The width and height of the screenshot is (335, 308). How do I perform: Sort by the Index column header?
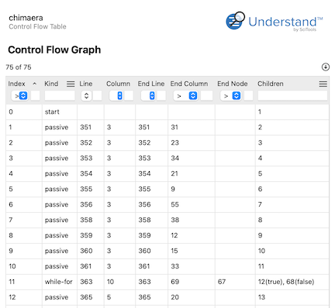pyautogui.click(x=16, y=84)
